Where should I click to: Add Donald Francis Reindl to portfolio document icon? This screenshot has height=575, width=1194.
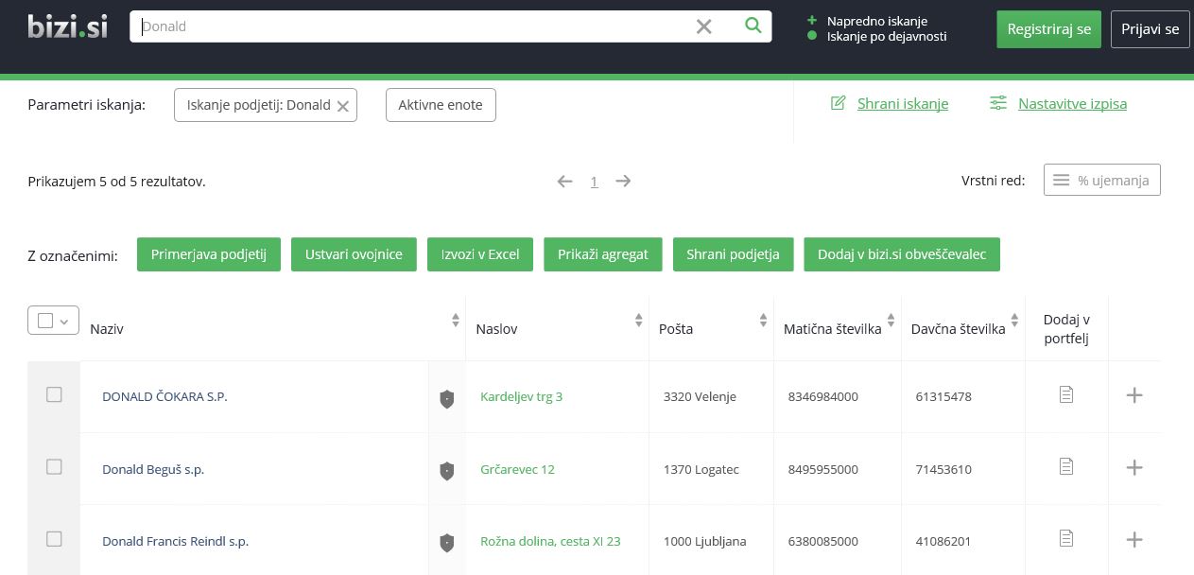1066,538
